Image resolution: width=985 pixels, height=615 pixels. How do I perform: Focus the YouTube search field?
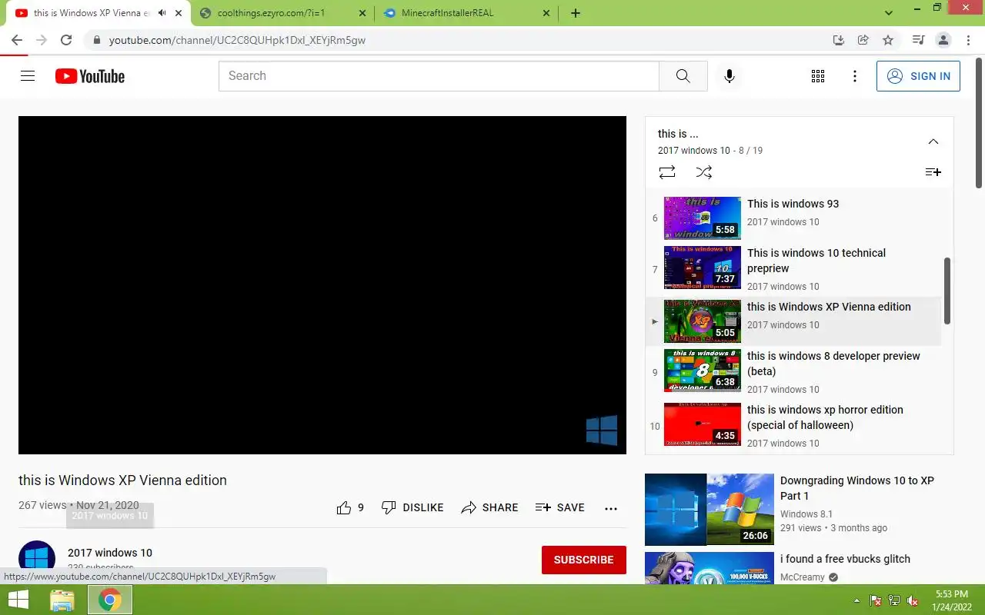(x=439, y=76)
